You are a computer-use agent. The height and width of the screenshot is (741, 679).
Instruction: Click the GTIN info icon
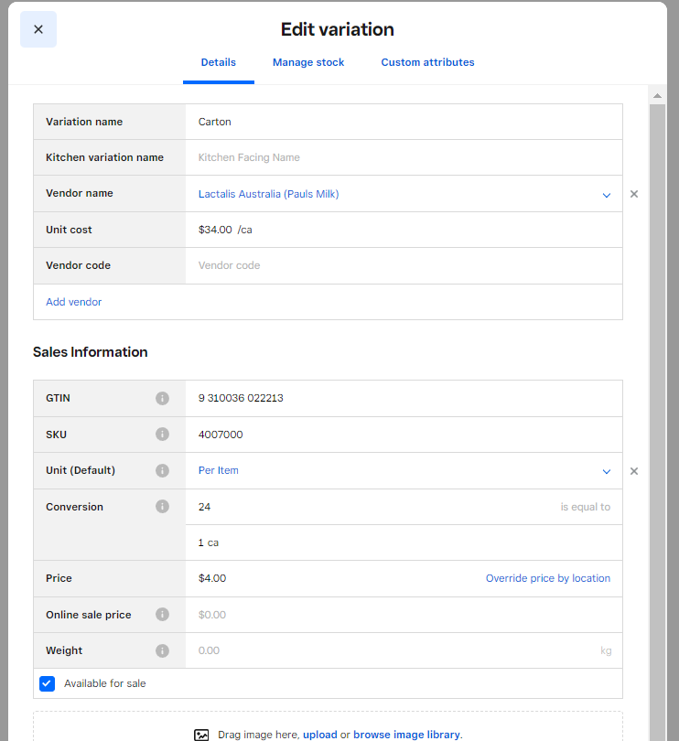[x=162, y=399]
